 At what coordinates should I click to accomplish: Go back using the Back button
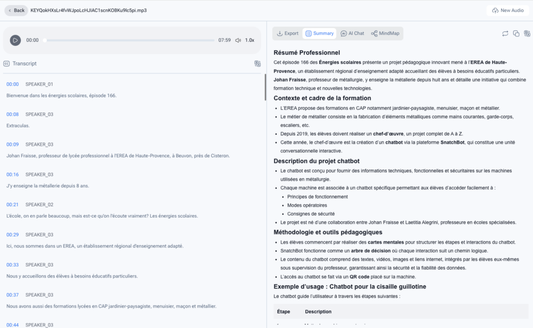(16, 10)
